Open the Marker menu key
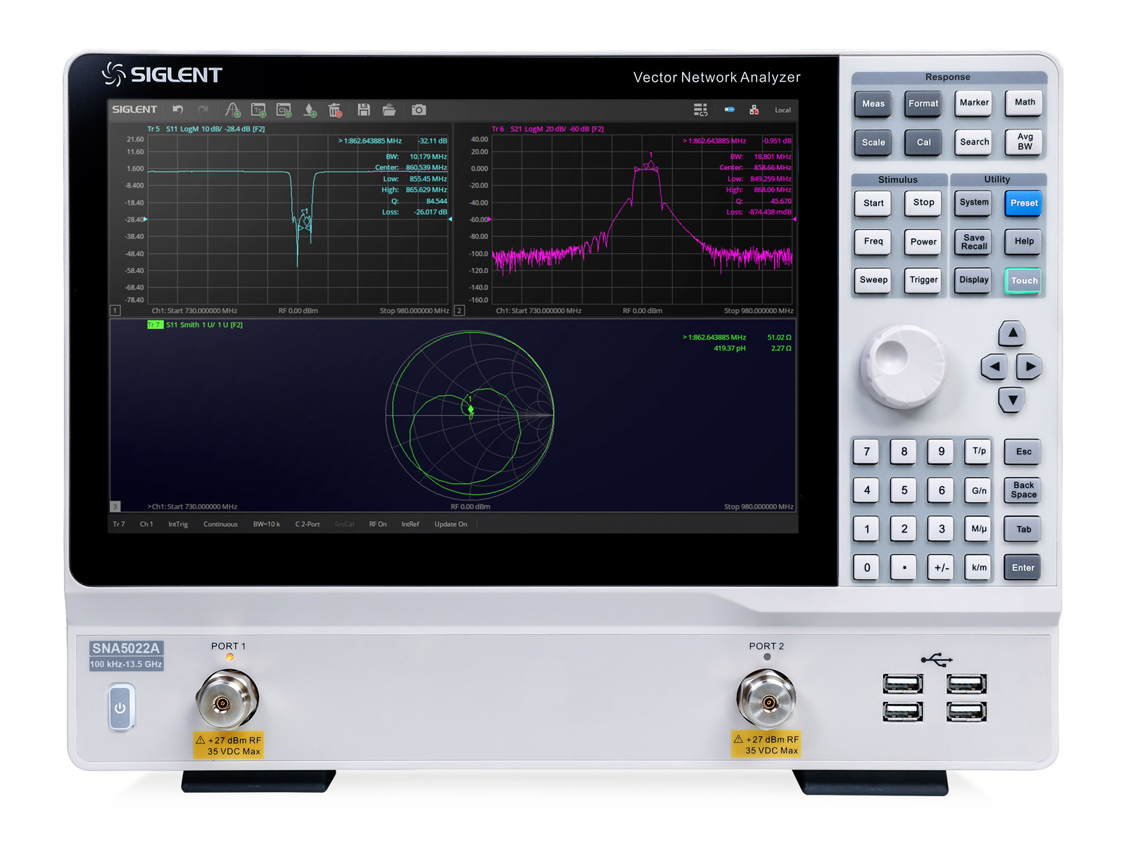Viewport: 1126px width, 844px height. pyautogui.click(x=974, y=103)
